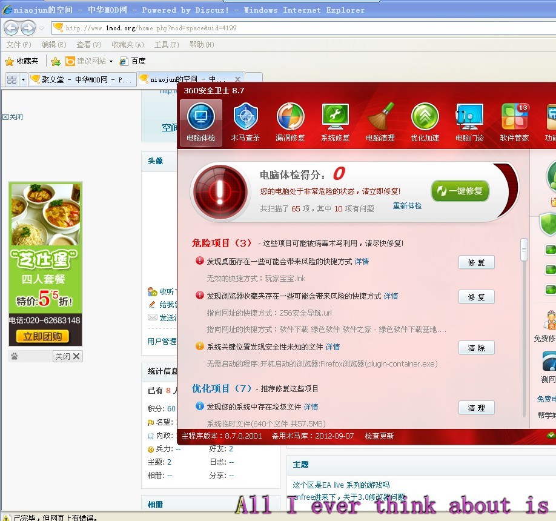Select the 优化加速 speed-up icon
Screen dimensions: 556x521
click(x=424, y=120)
